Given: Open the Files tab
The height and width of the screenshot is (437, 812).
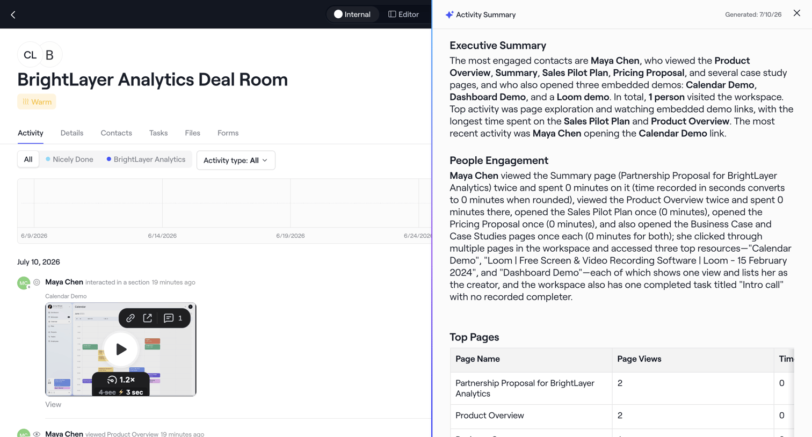Looking at the screenshot, I should [x=193, y=133].
